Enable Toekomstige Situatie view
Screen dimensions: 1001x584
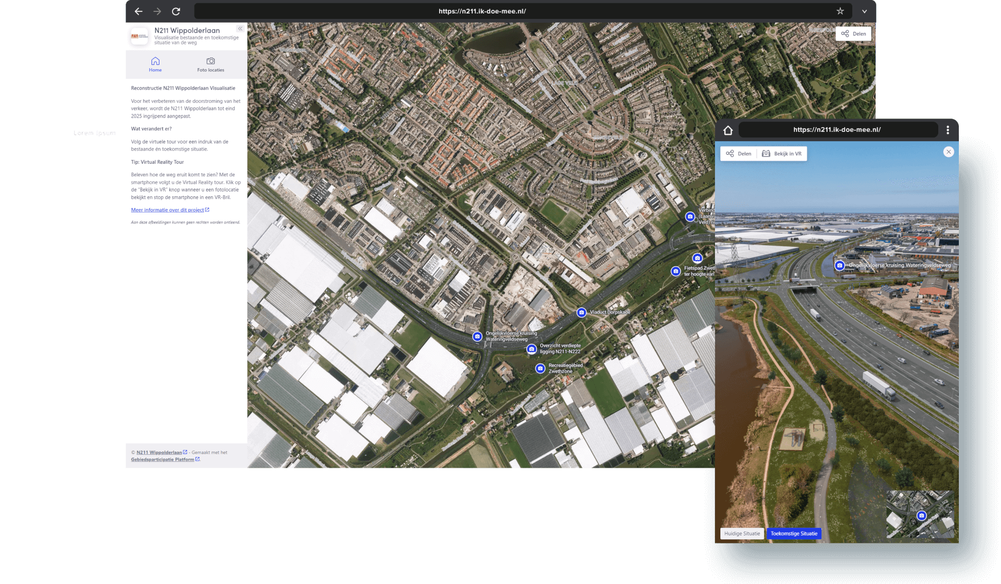[x=793, y=534]
